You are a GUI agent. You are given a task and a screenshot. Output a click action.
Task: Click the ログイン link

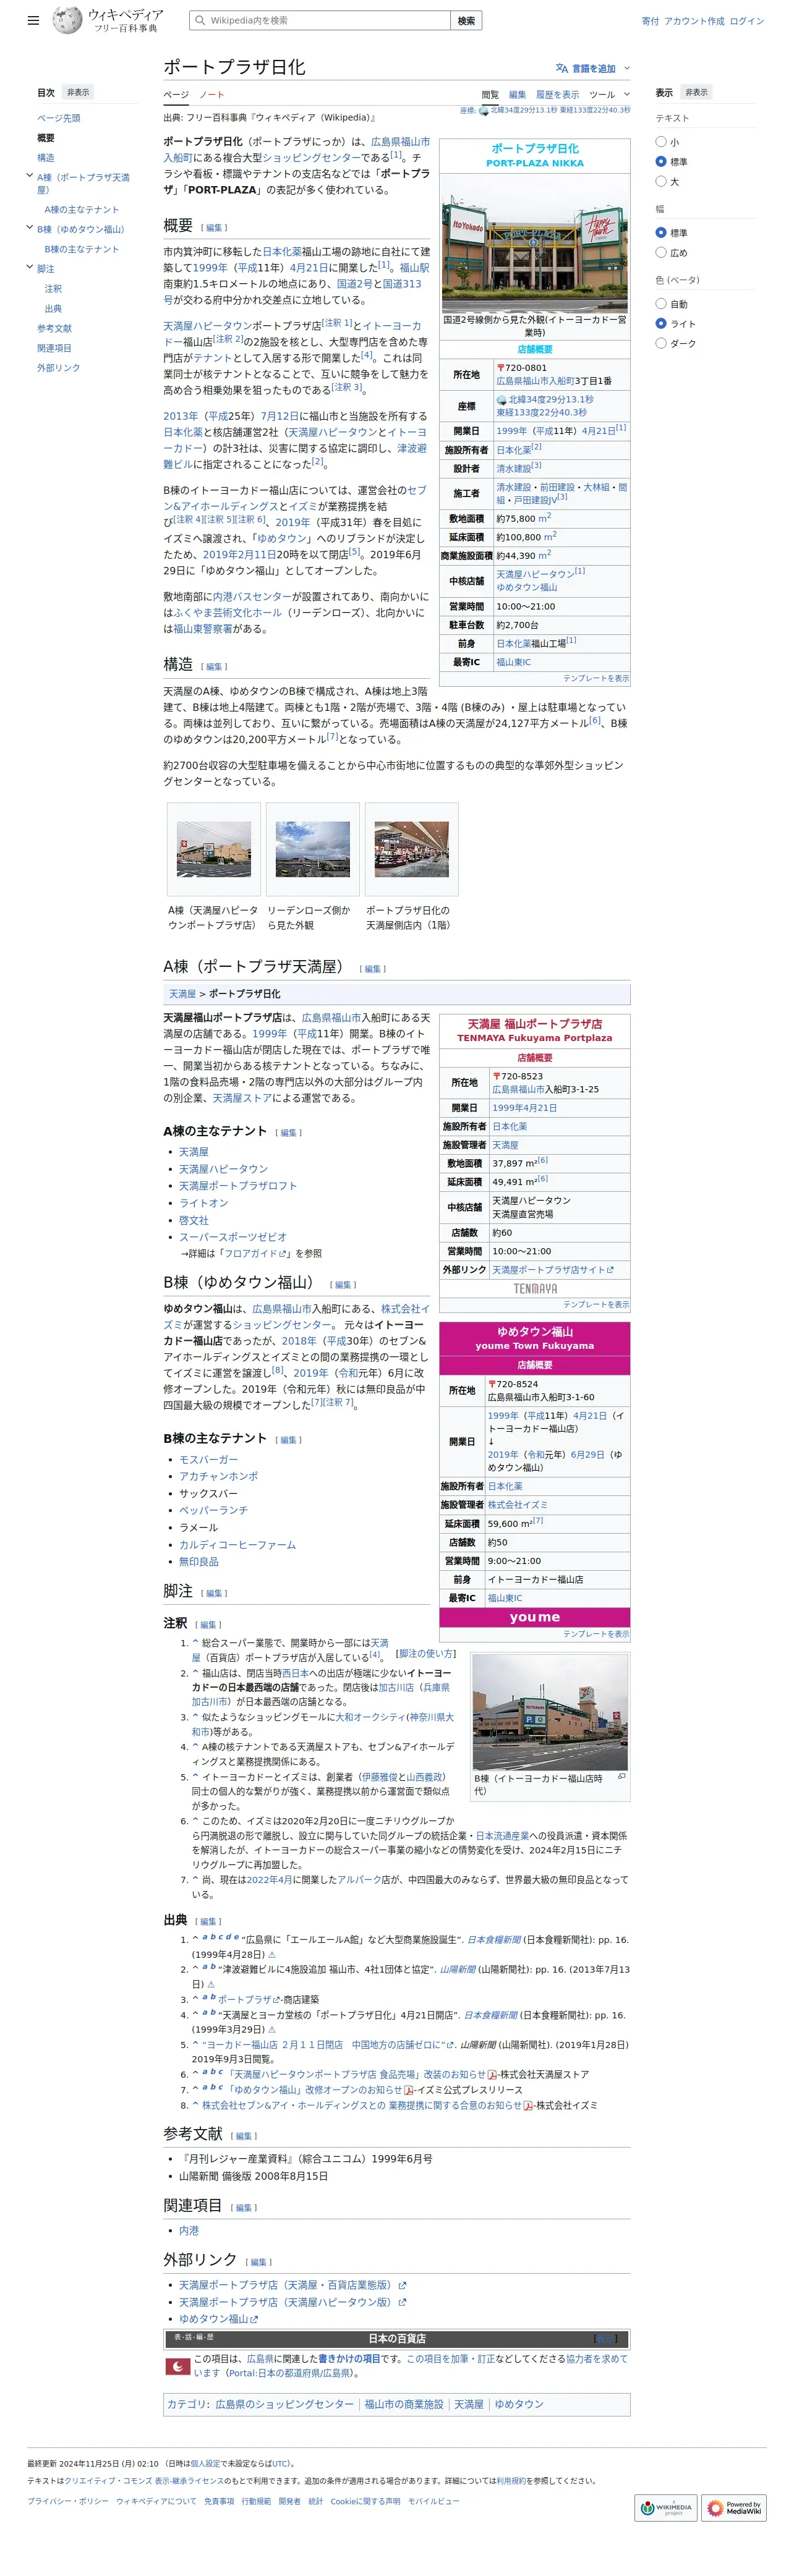click(746, 21)
